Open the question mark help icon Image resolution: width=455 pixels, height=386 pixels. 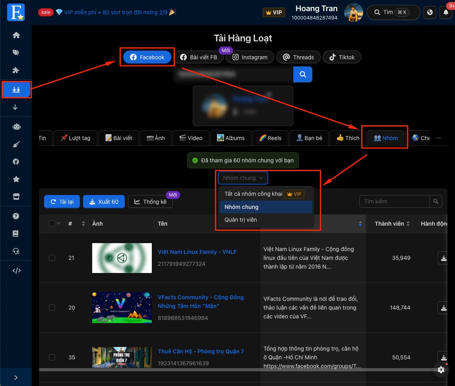(16, 216)
